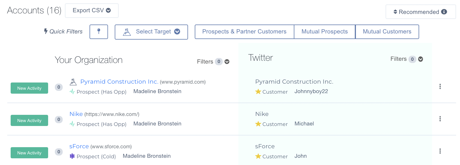This screenshot has height=165, width=460.
Task: Click the snowflake Cold status icon for sForce
Action: pos(72,156)
